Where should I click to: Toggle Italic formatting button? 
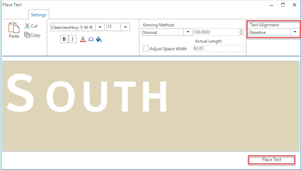click(72, 39)
